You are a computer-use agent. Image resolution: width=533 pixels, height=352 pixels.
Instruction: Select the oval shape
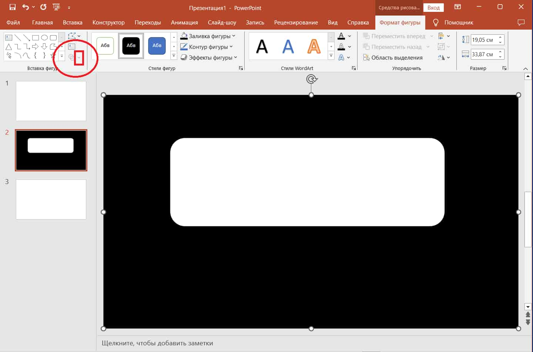pyautogui.click(x=44, y=38)
